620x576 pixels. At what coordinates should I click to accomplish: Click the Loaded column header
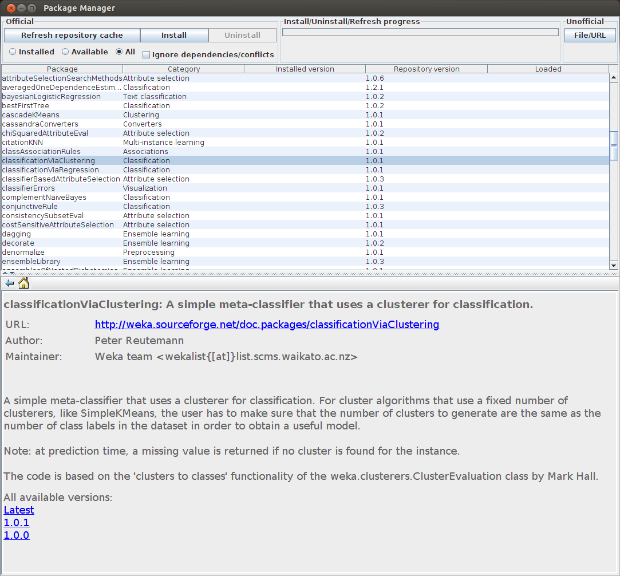point(548,69)
